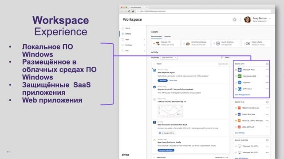The image size is (284, 159).
Task: Click Request PTO calendar icon
Action: tap(158, 43)
